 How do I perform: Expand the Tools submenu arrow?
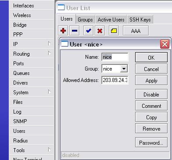(x=50, y=149)
